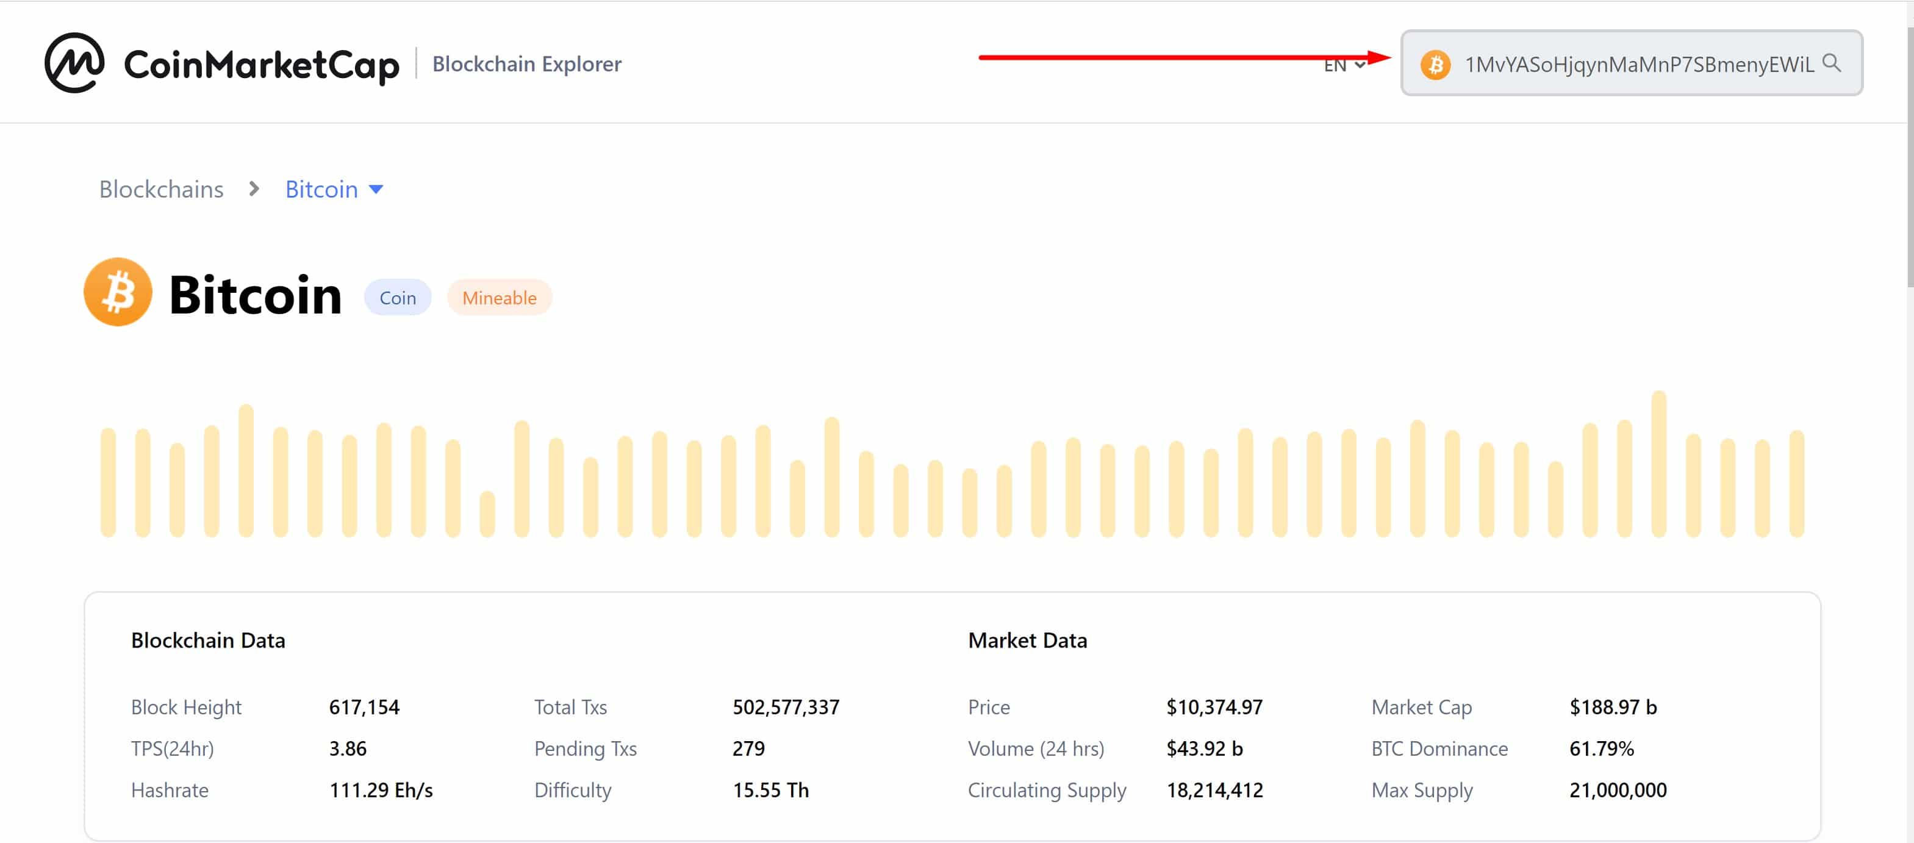Viewport: 1914px width, 843px height.
Task: Click the Bitcoin icon in search box
Action: click(x=1435, y=65)
